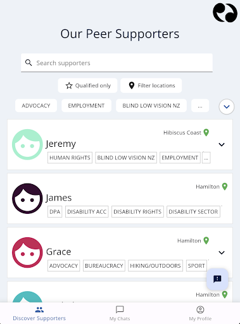Switch to Discover Supporters tab
This screenshot has width=240, height=324.
[x=39, y=313]
